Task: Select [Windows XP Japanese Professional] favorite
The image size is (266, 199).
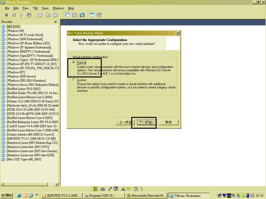Action: pyautogui.click(x=29, y=47)
